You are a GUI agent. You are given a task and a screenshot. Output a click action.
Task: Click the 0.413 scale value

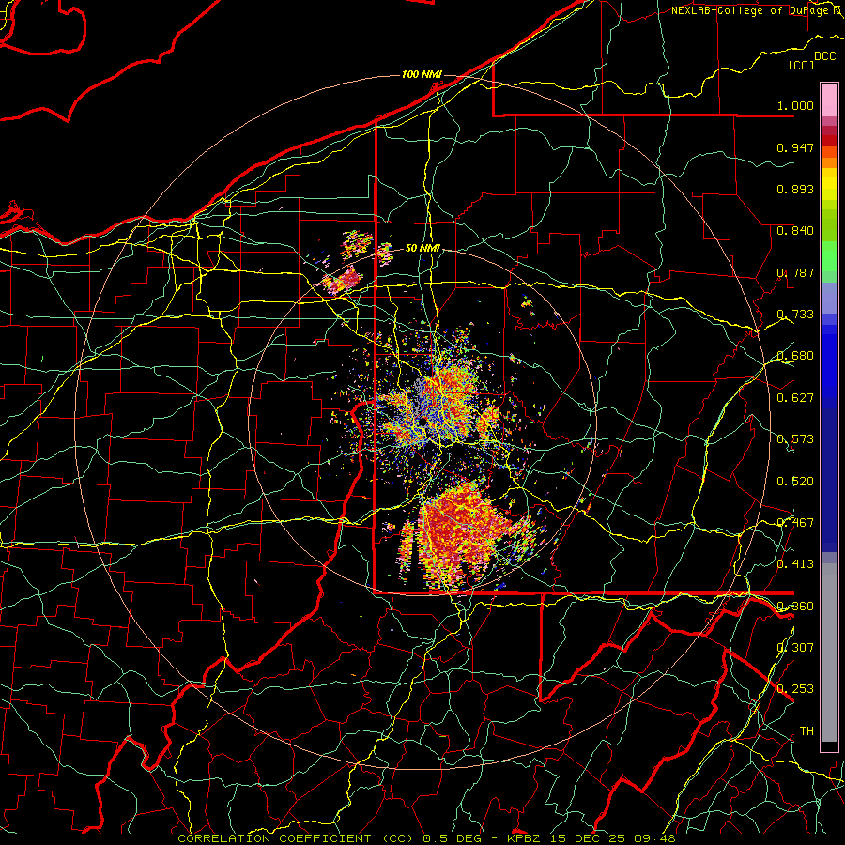(795, 564)
